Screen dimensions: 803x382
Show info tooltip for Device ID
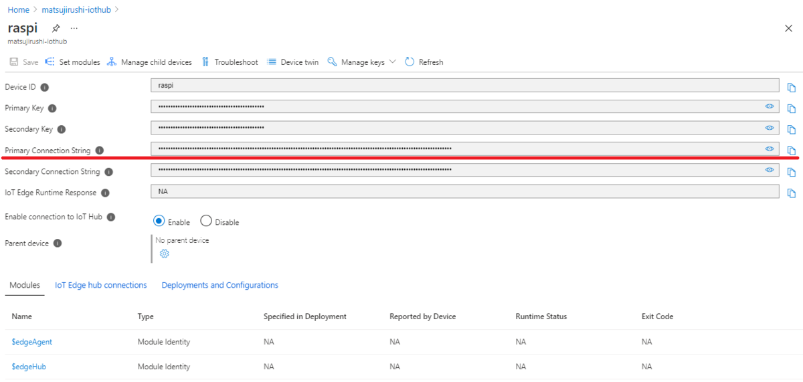tap(45, 87)
